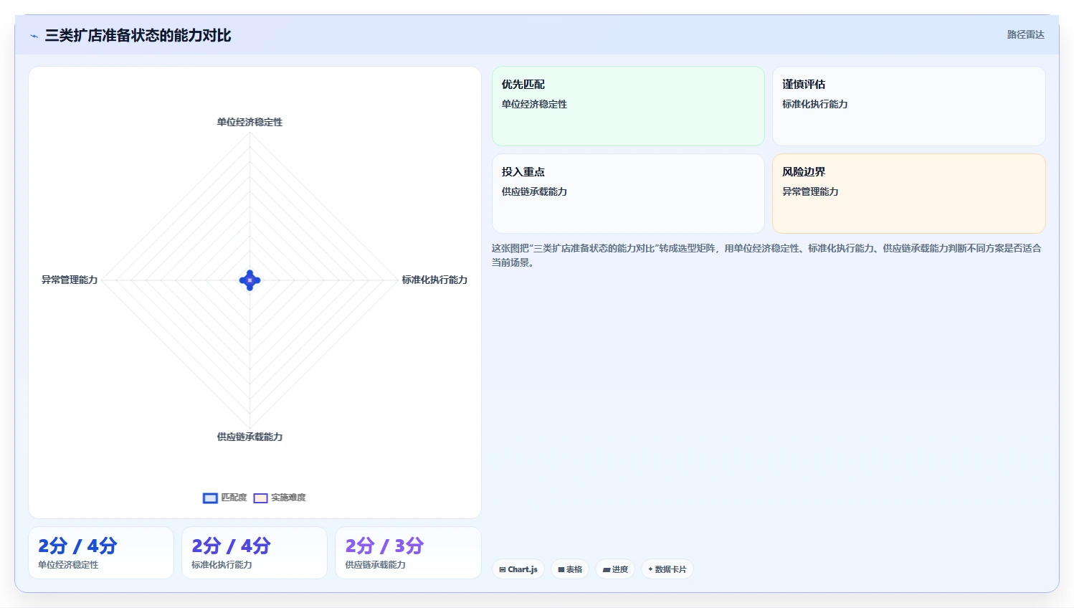Click the radar axis label 异常管理能力
This screenshot has width=1074, height=608.
[70, 280]
